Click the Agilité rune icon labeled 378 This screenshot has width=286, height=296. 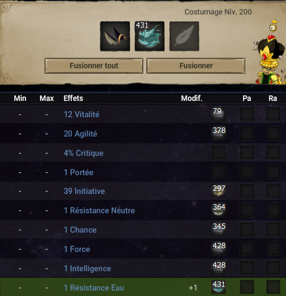pos(218,133)
